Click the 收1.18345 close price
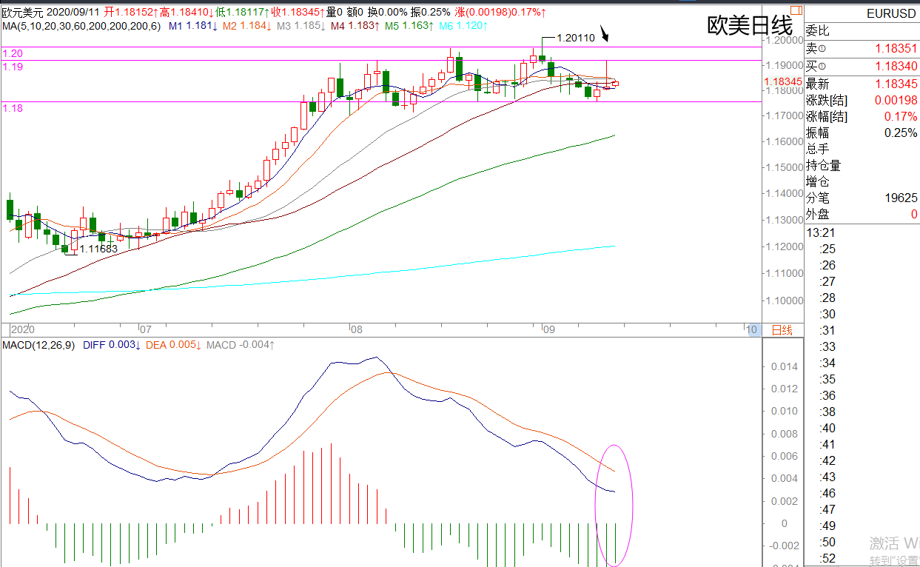 click(x=298, y=13)
